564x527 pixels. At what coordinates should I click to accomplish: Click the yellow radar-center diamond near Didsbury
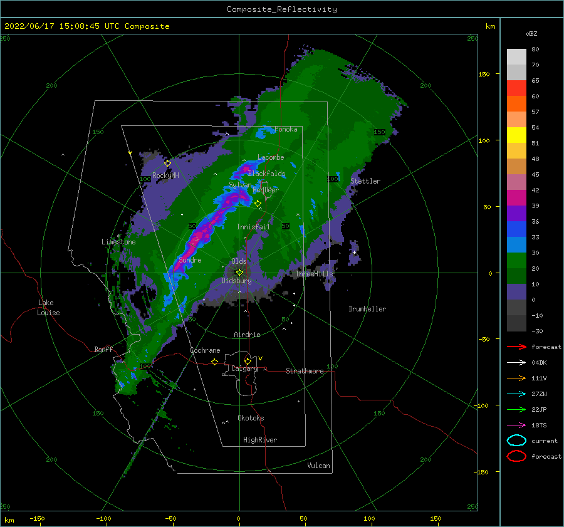pyautogui.click(x=239, y=273)
